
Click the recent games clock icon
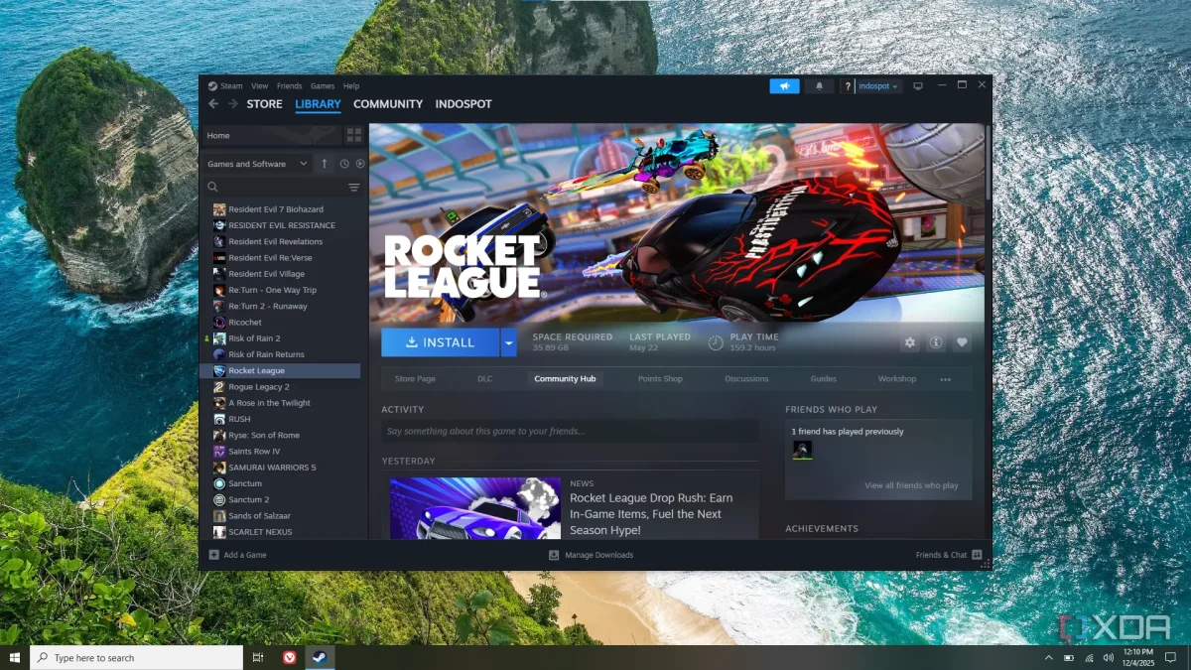coord(342,163)
